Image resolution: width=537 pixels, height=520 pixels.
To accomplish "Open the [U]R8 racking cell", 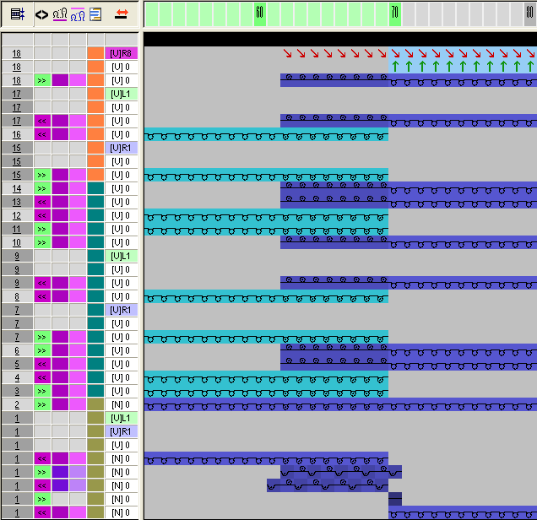I will [x=121, y=53].
